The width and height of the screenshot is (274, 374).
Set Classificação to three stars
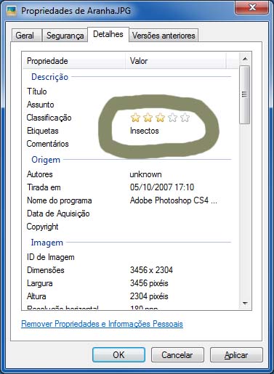click(160, 118)
